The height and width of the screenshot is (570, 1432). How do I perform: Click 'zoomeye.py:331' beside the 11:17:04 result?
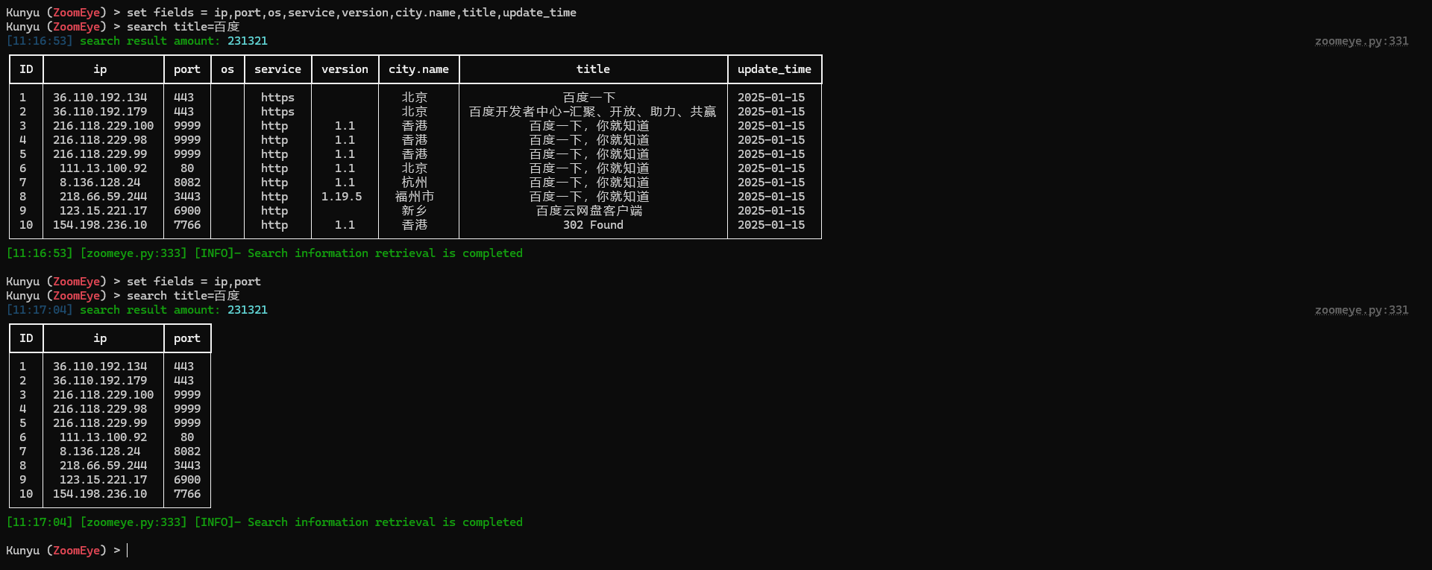(1361, 310)
